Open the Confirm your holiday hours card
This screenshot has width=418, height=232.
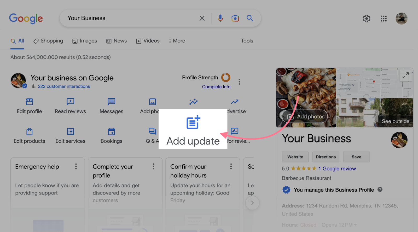click(203, 195)
